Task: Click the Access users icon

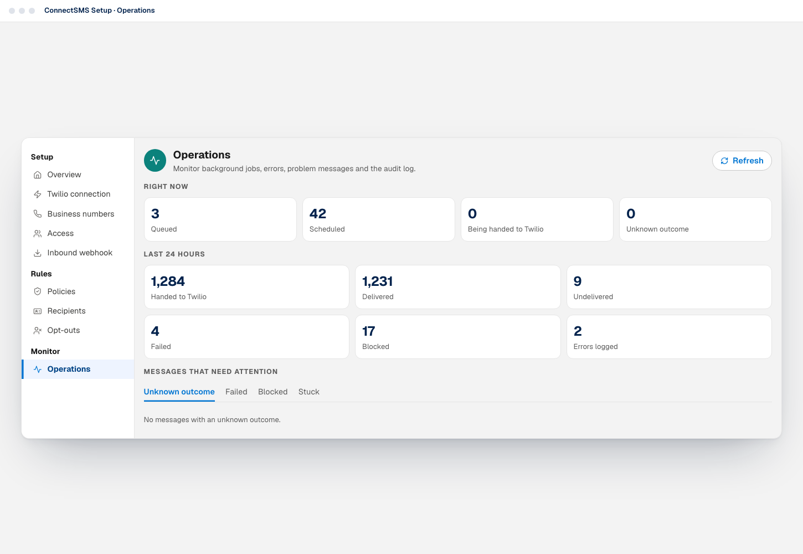Action: [38, 234]
